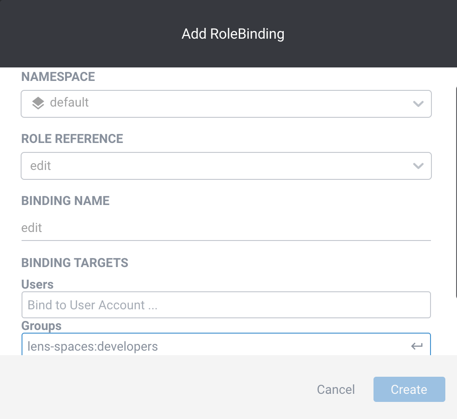Click the chevron icon in Role Reference selector
Image resolution: width=457 pixels, height=419 pixels.
pyautogui.click(x=418, y=166)
